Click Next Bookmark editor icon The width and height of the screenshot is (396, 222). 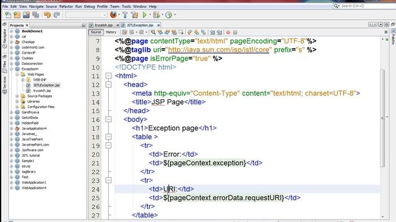(197, 32)
